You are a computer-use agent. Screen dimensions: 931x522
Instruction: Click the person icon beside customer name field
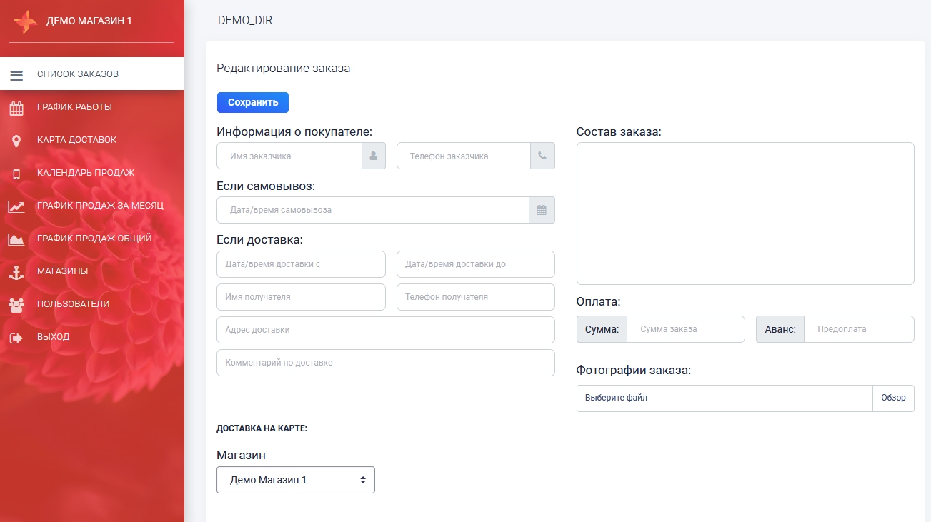pyautogui.click(x=374, y=156)
